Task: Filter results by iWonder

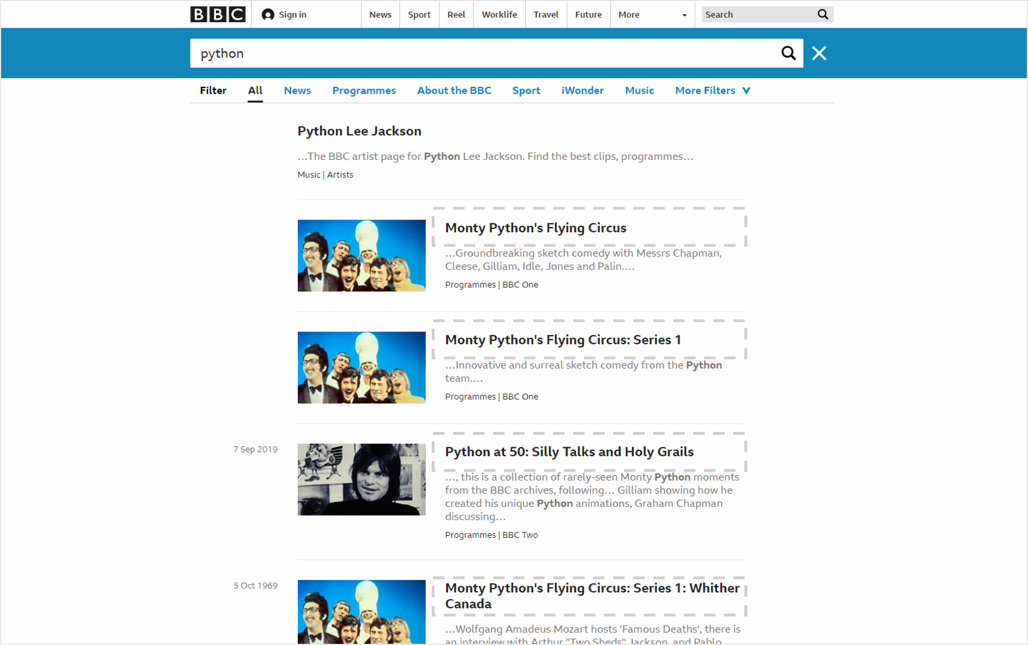Action: pos(583,91)
